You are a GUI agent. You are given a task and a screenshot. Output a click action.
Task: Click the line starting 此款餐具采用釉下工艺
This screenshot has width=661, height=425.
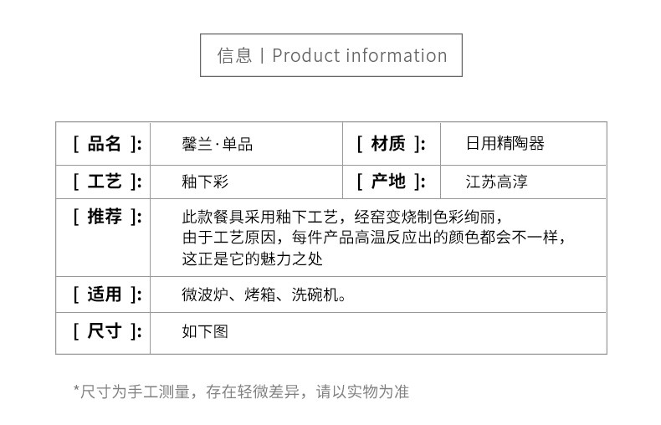pyautogui.click(x=343, y=218)
